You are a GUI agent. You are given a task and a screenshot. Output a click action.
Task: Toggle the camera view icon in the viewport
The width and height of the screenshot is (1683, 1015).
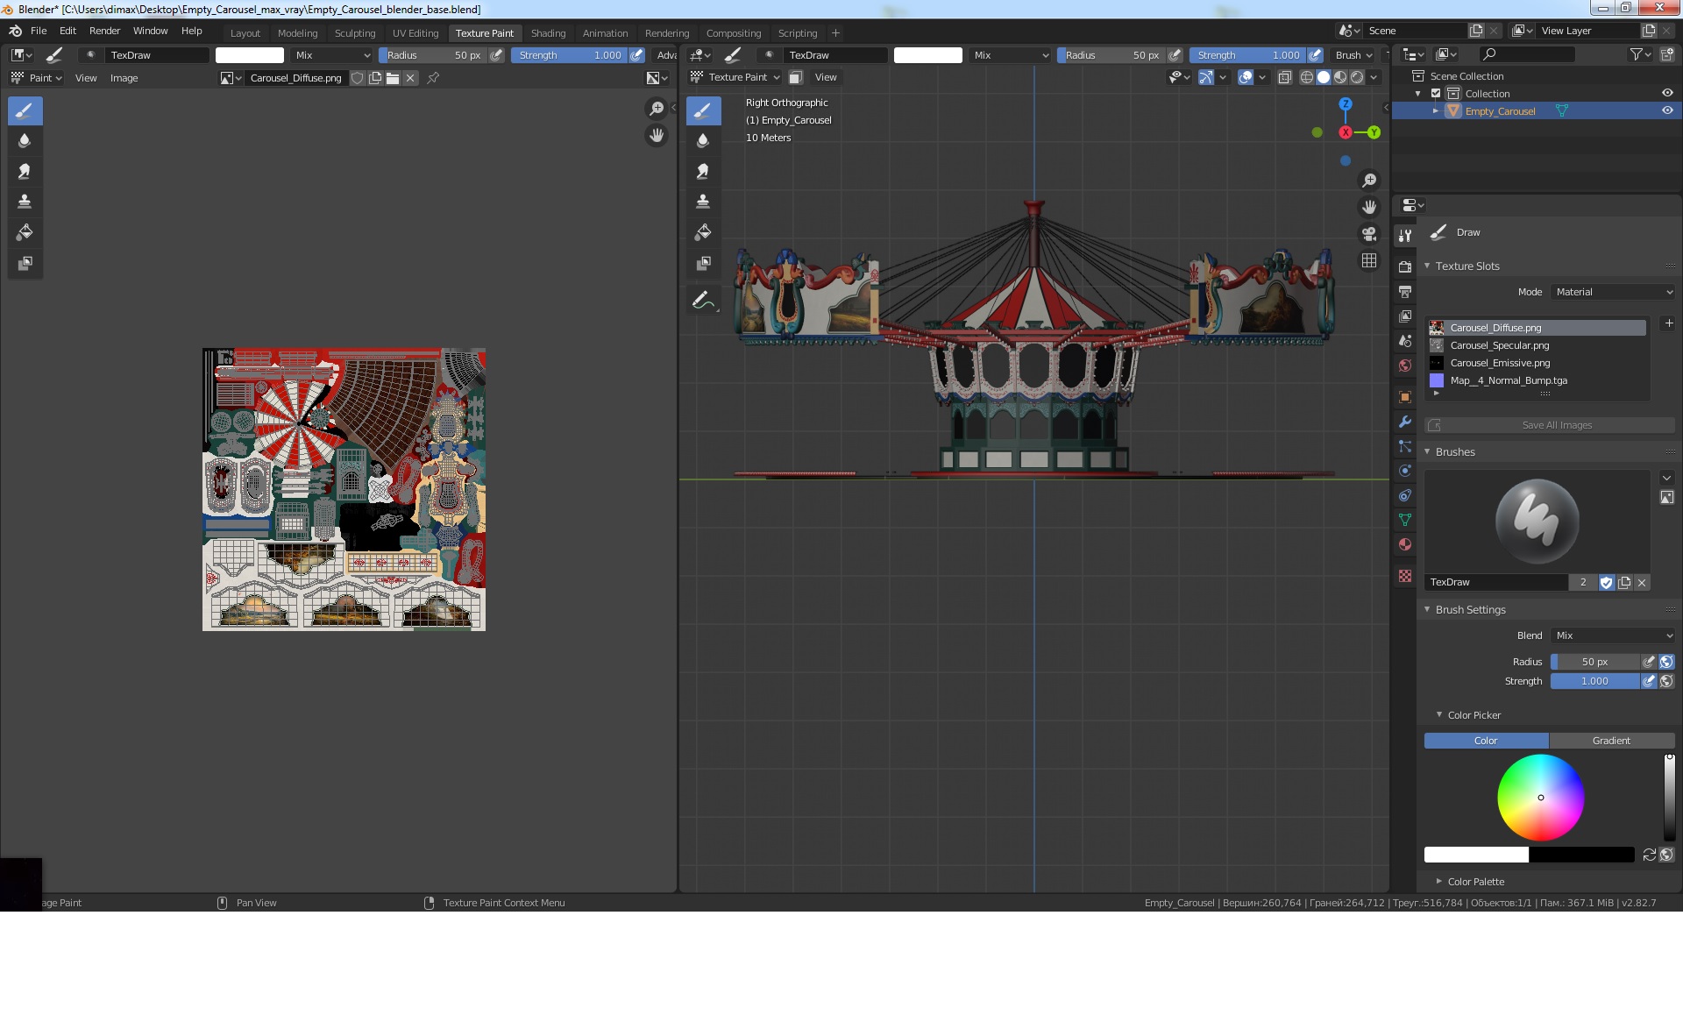[1369, 234]
